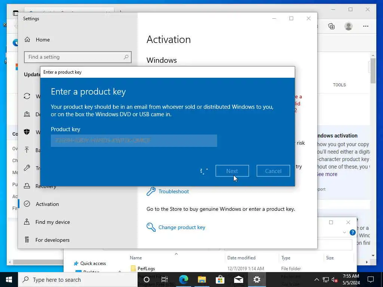Click the Activation checkmark icon

click(27, 204)
